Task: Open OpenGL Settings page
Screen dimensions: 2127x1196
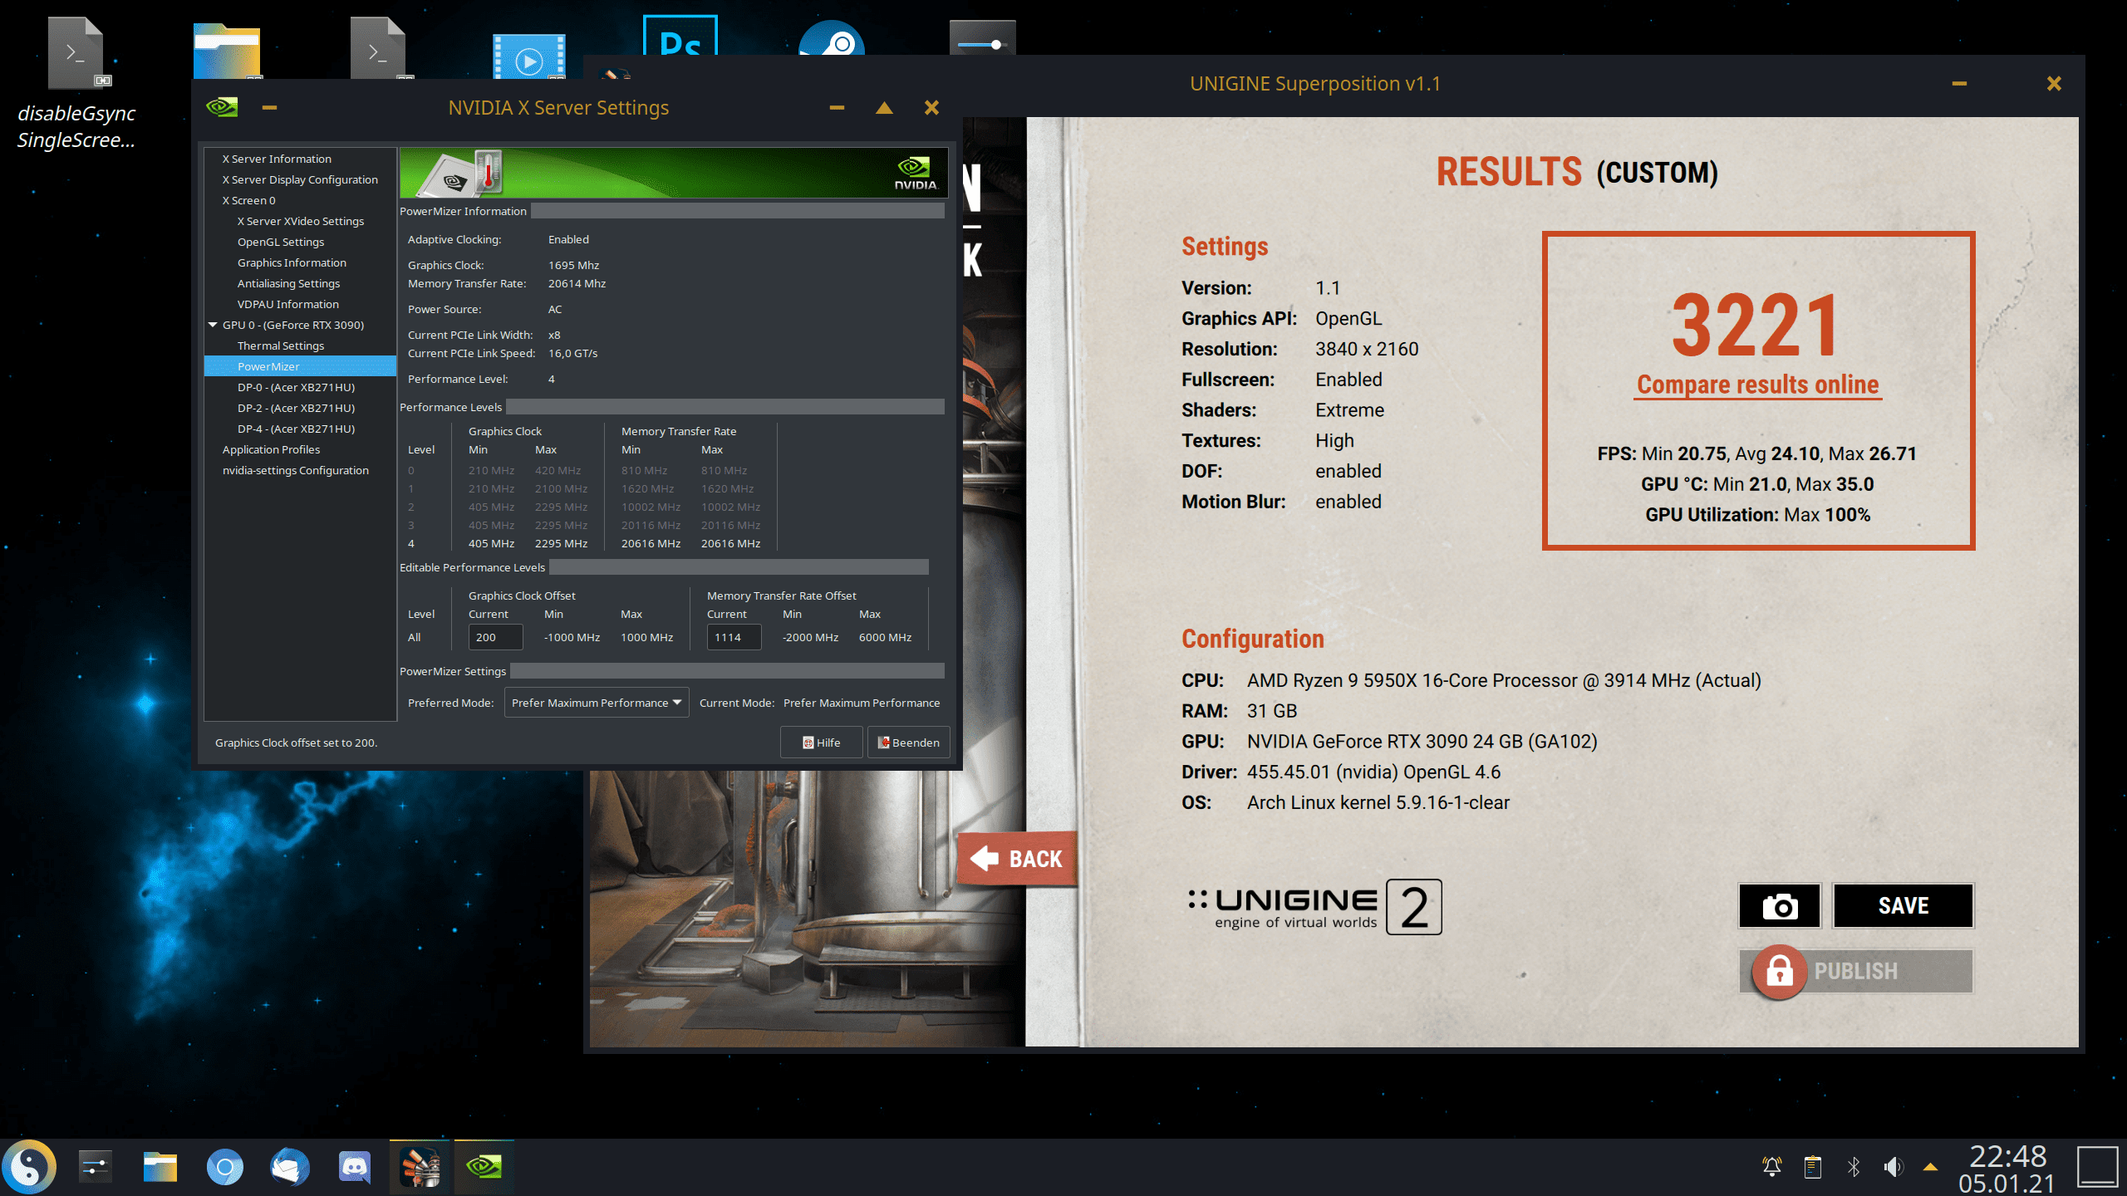Action: [x=281, y=242]
